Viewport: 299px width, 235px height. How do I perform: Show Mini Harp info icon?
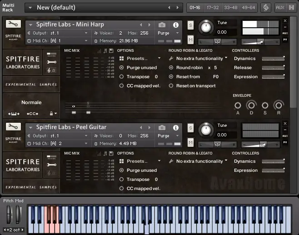176,25
